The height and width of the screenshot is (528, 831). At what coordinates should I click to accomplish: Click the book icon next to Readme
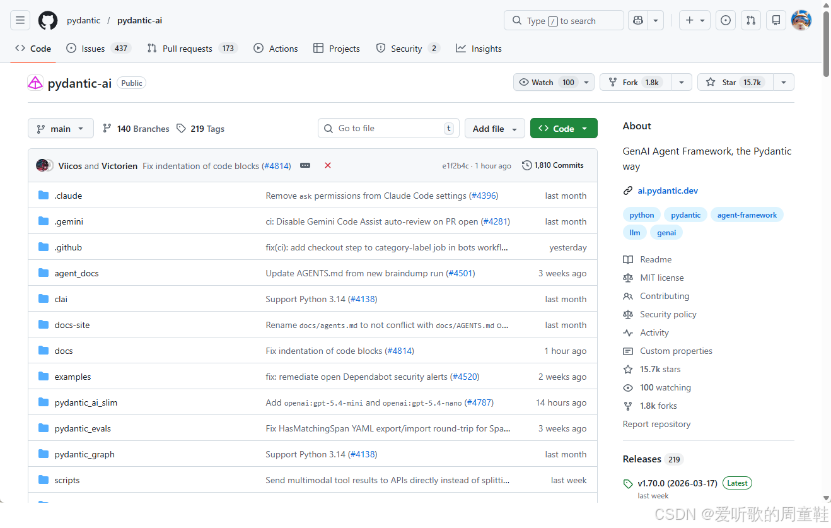click(628, 259)
